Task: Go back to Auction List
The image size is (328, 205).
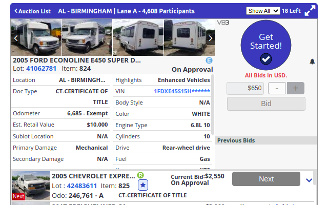Action: coord(32,11)
